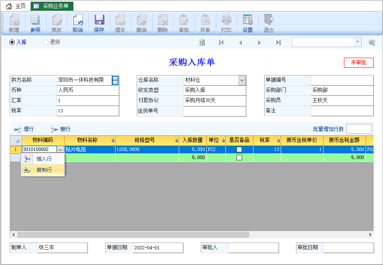This screenshot has width=383, height=265.
Task: Toggle 是否备品 checkbox in row 1
Action: 239,149
